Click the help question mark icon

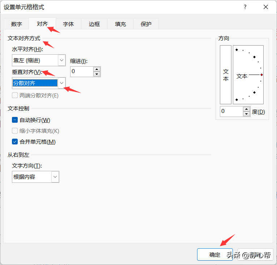pyautogui.click(x=245, y=7)
